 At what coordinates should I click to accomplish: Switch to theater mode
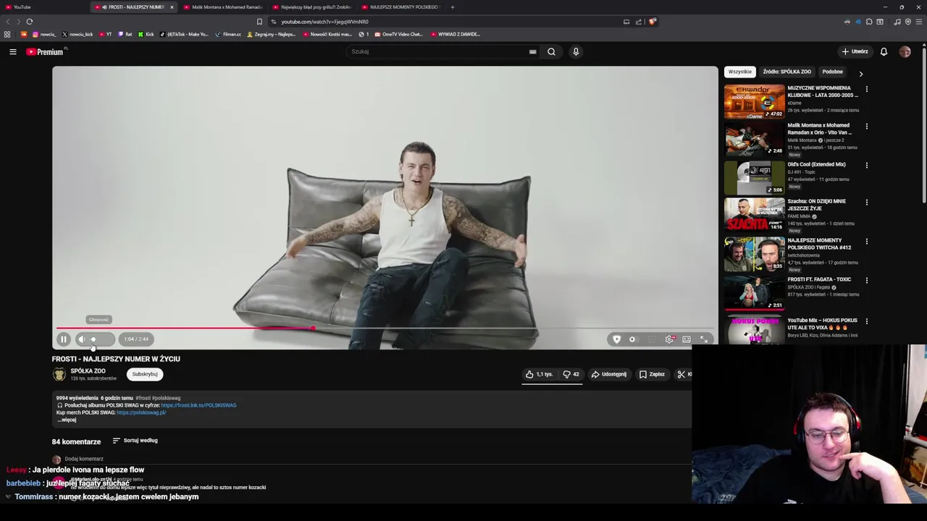[687, 339]
